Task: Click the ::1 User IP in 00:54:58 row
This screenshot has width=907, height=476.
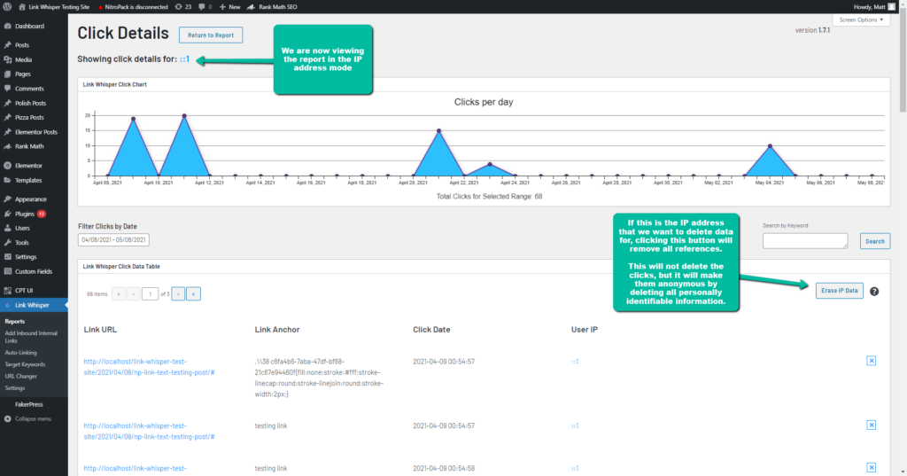Action: point(575,469)
